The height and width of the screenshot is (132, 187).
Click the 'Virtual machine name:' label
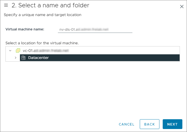pyautogui.click(x=25, y=29)
